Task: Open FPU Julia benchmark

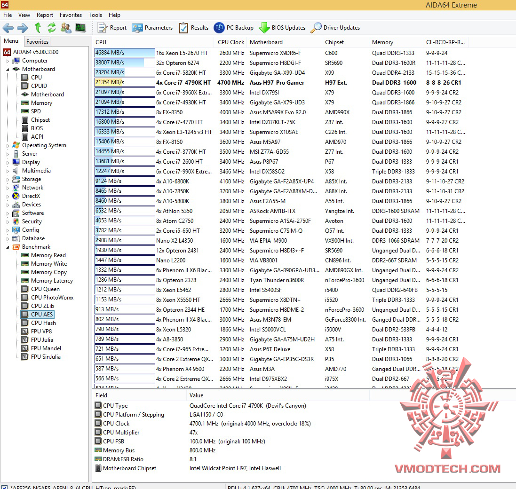Action: (37, 339)
